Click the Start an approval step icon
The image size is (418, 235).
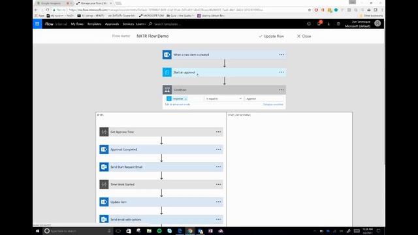click(167, 72)
